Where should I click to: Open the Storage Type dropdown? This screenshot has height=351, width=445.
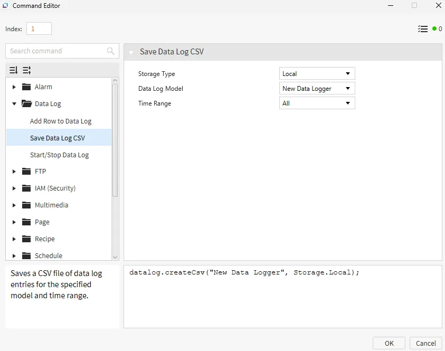[317, 74]
